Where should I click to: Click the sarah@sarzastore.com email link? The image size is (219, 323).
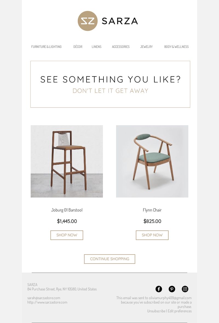(44, 298)
